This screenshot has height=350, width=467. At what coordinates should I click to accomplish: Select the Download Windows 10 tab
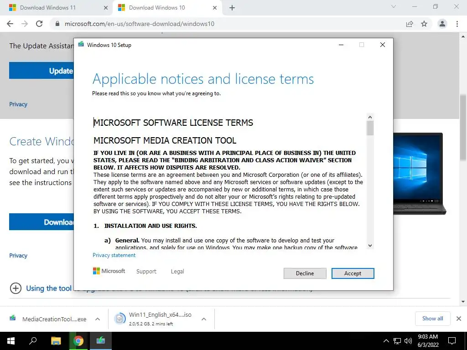point(168,8)
